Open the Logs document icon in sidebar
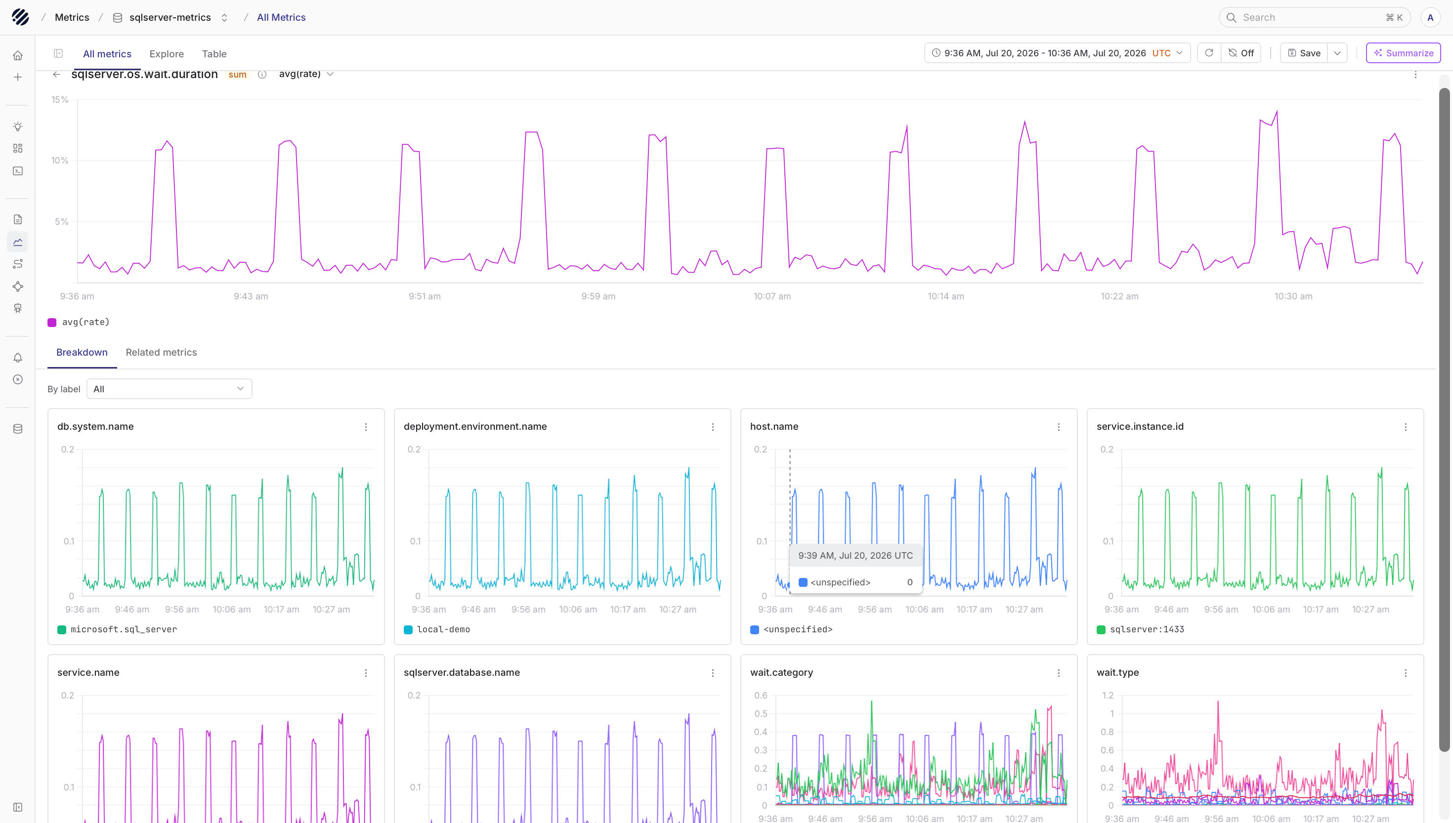Image resolution: width=1453 pixels, height=823 pixels. pyautogui.click(x=17, y=219)
